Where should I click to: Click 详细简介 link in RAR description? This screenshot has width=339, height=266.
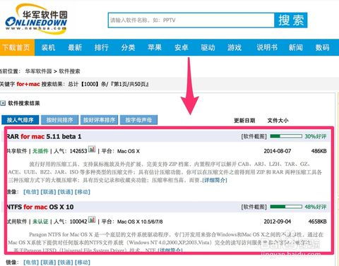pos(215,181)
